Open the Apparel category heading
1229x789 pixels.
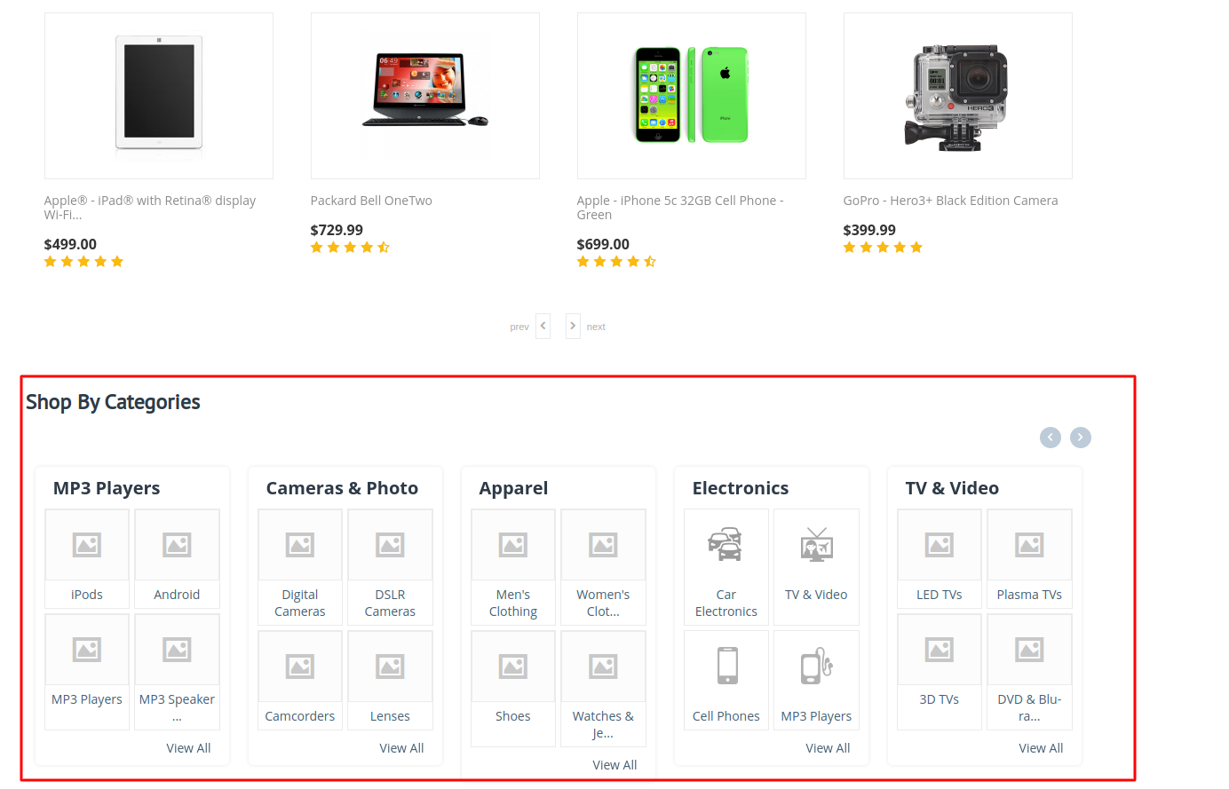[513, 488]
